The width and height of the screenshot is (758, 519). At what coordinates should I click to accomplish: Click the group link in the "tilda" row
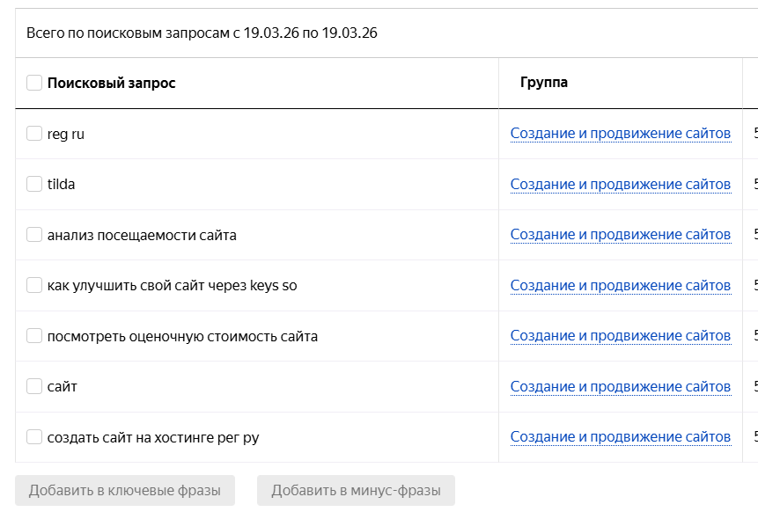point(620,184)
